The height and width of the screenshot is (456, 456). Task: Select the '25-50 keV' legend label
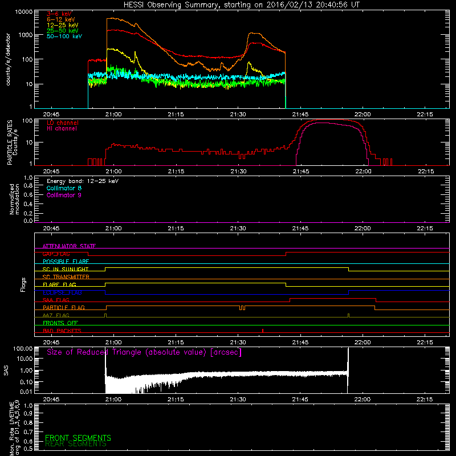[x=63, y=31]
